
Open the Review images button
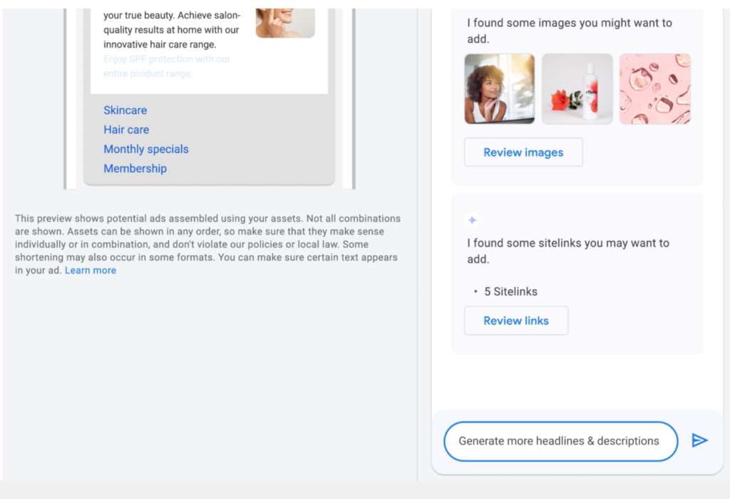pos(523,152)
